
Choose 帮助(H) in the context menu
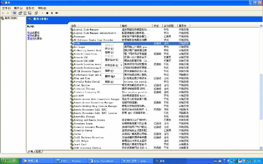point(112,82)
